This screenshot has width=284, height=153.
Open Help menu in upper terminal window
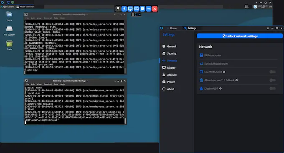[62, 18]
